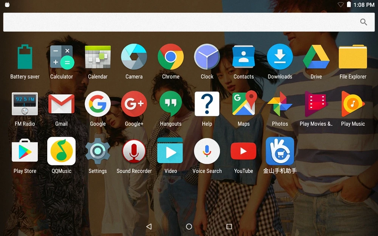
Task: Open the Chrome browser
Action: tap(171, 57)
